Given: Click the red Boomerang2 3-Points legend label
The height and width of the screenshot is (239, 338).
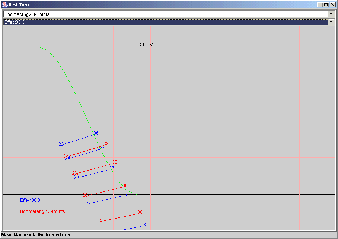Looking at the screenshot, I should (x=42, y=211).
